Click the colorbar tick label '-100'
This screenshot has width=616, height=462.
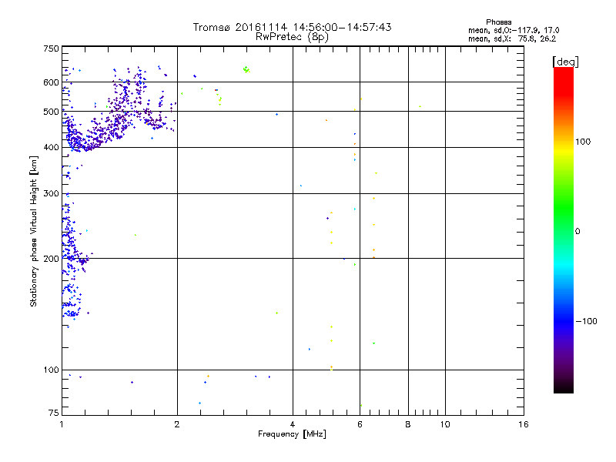(587, 321)
